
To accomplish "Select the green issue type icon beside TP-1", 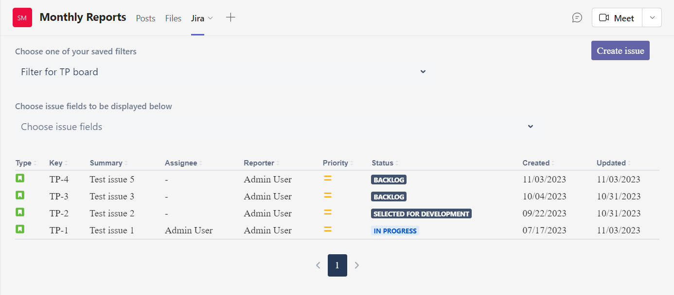I will pos(20,229).
